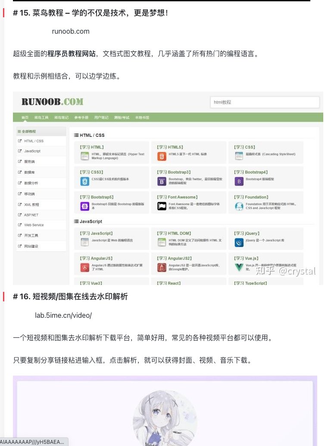Click the icon beside 学习 CSS
325x446 pixels.
point(239,156)
